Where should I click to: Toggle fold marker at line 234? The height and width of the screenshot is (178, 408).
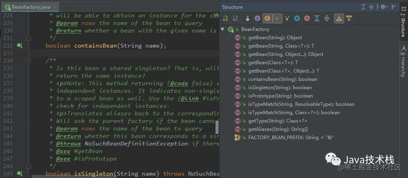[x=29, y=61]
